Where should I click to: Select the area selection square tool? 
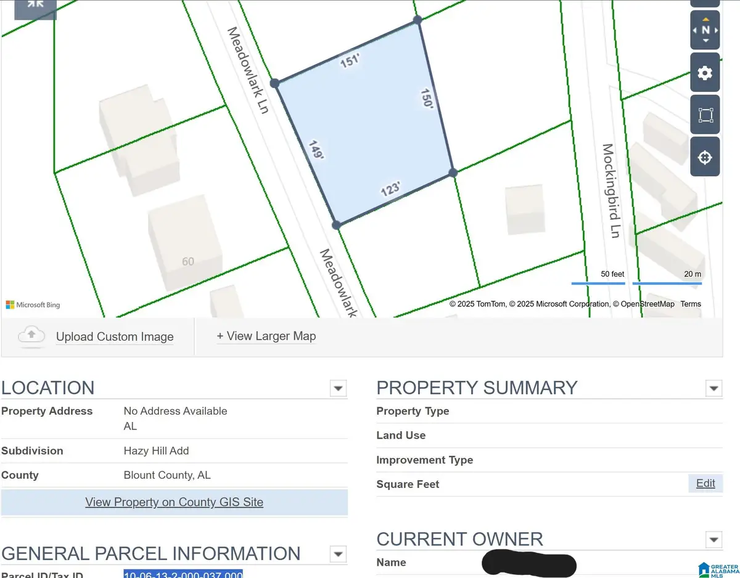tap(705, 115)
